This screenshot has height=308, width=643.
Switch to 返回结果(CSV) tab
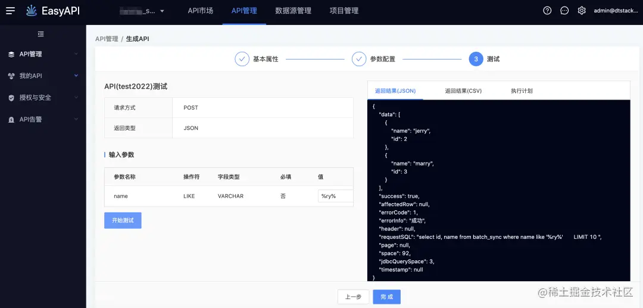coord(463,91)
